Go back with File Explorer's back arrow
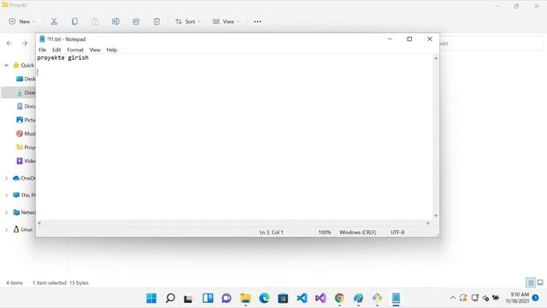The height and width of the screenshot is (308, 547). (x=9, y=44)
